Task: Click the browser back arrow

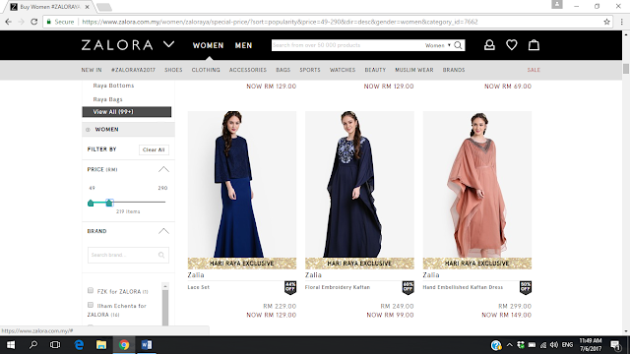Action: click(9, 22)
